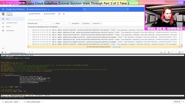Expand the search bar dropdown arrow
Image resolution: width=185 pixels, height=104 pixels.
click(x=127, y=9)
